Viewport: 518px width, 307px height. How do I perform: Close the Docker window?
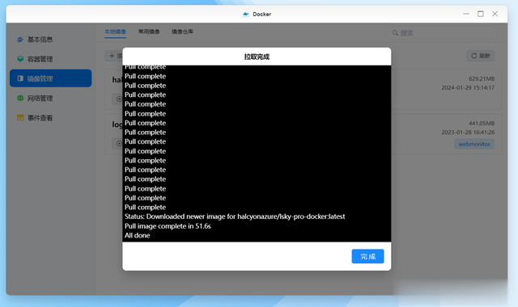coord(495,14)
